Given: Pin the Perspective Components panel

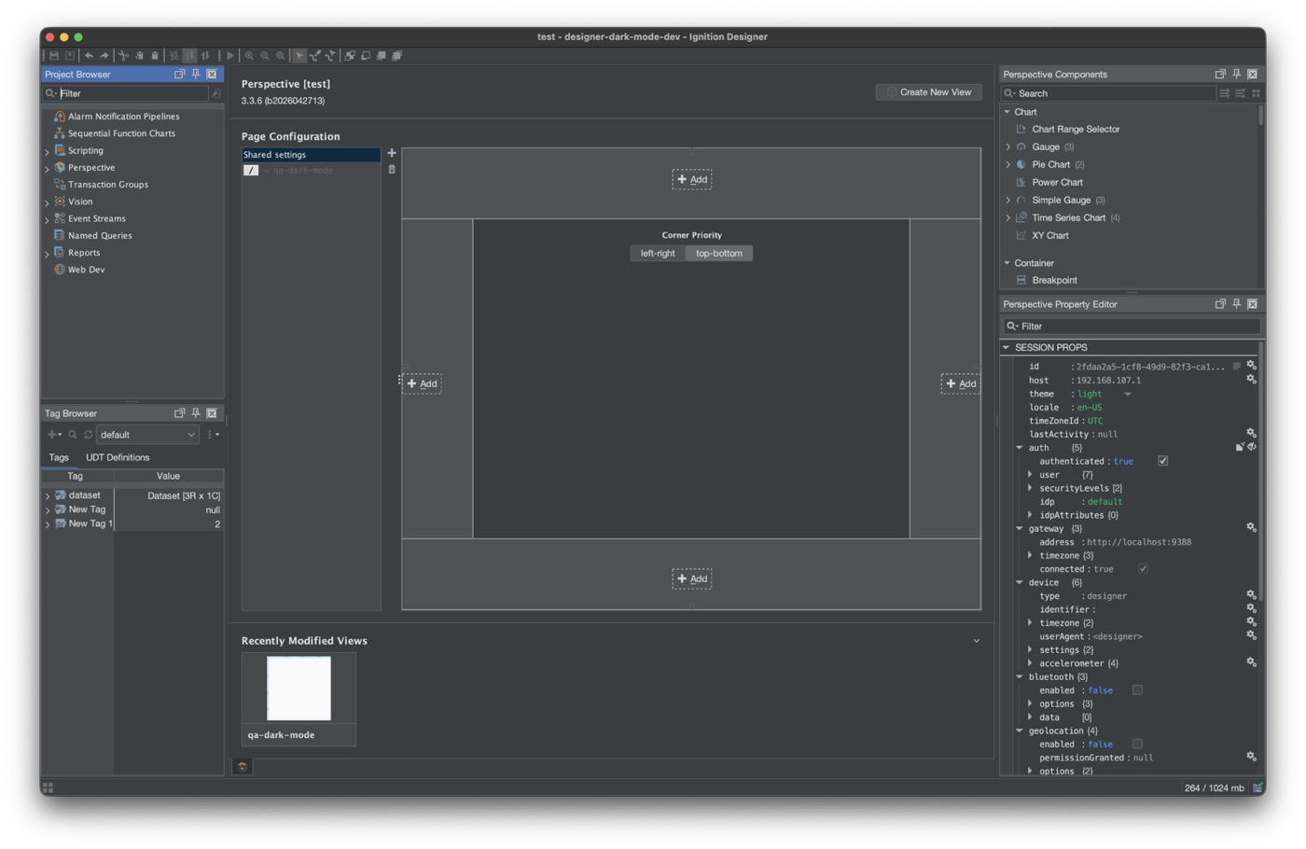Looking at the screenshot, I should pyautogui.click(x=1237, y=74).
